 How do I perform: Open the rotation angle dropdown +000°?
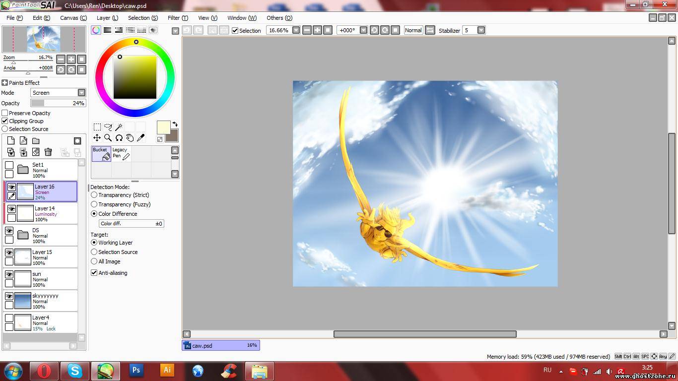pos(363,30)
